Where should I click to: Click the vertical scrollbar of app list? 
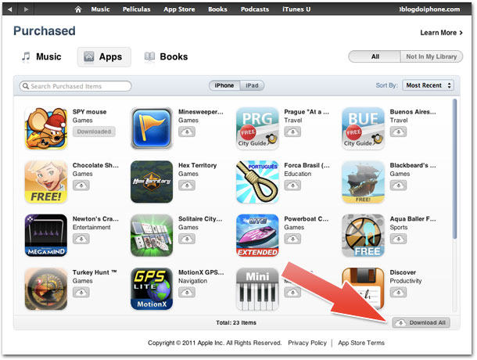pos(454,169)
